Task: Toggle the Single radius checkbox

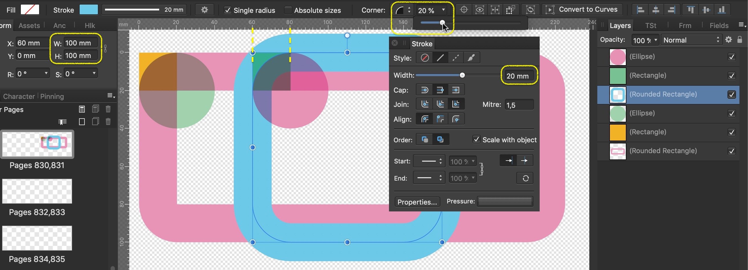Action: (228, 10)
